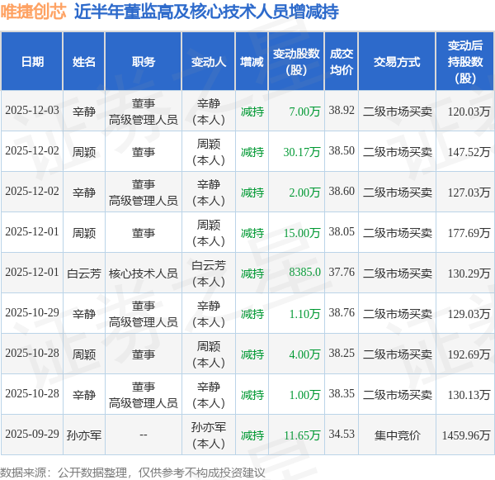Image resolution: width=495 pixels, height=480 pixels.
Task: Click holdings value 130.13万
Action: [469, 395]
